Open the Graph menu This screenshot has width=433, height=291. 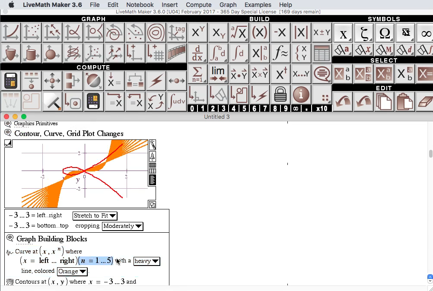[x=228, y=5]
